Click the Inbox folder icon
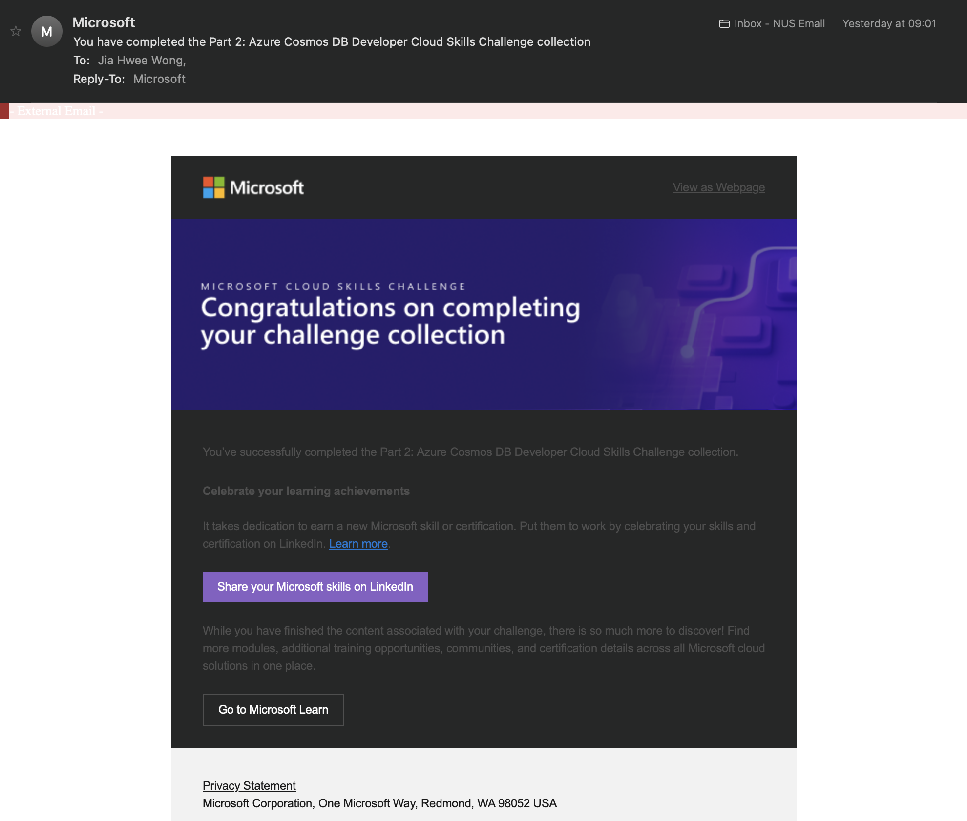This screenshot has height=821, width=967. point(724,23)
